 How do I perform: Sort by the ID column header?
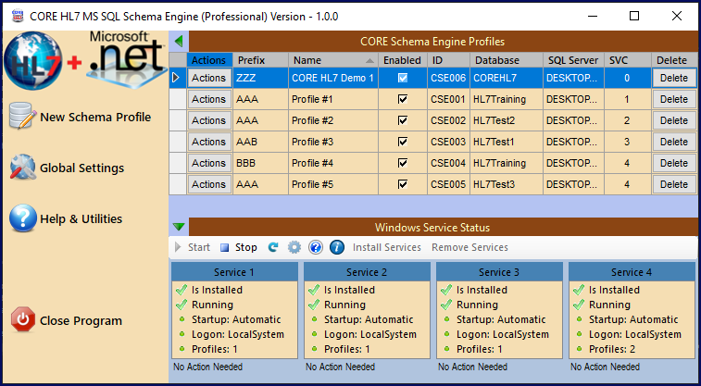(448, 60)
